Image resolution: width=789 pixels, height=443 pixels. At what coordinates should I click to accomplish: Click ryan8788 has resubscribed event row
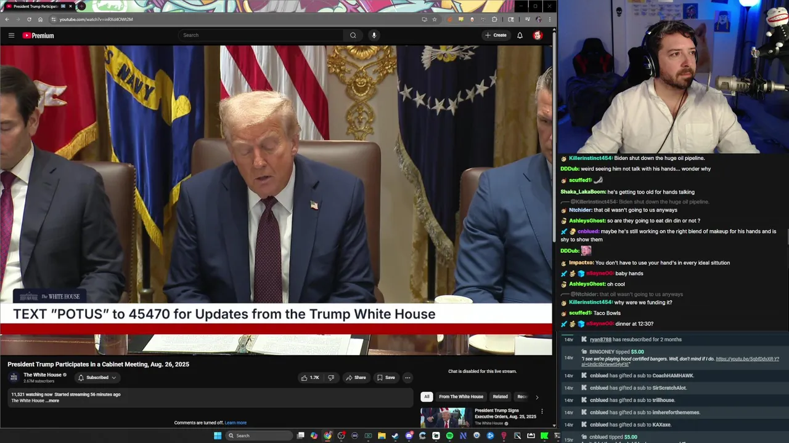tap(635, 340)
